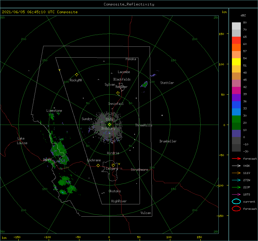This screenshot has height=241, width=258.
Task: Click the green 22JP arrow icon
Action: 236,187
